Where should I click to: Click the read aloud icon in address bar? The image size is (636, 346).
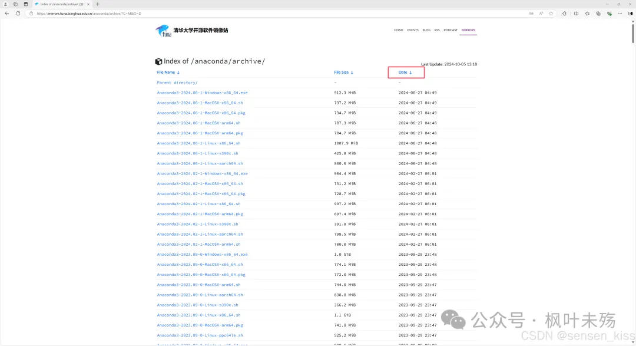point(541,14)
